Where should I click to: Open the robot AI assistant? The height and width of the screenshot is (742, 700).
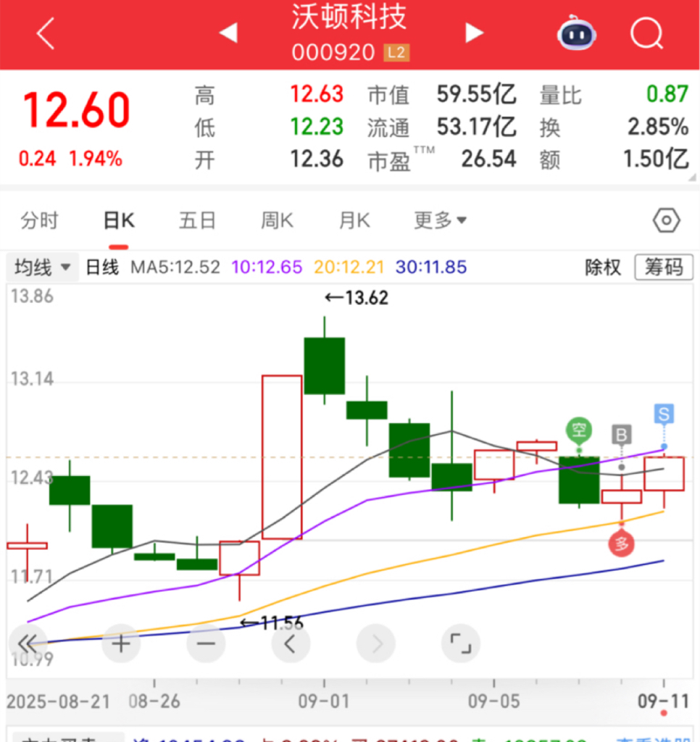tap(576, 33)
